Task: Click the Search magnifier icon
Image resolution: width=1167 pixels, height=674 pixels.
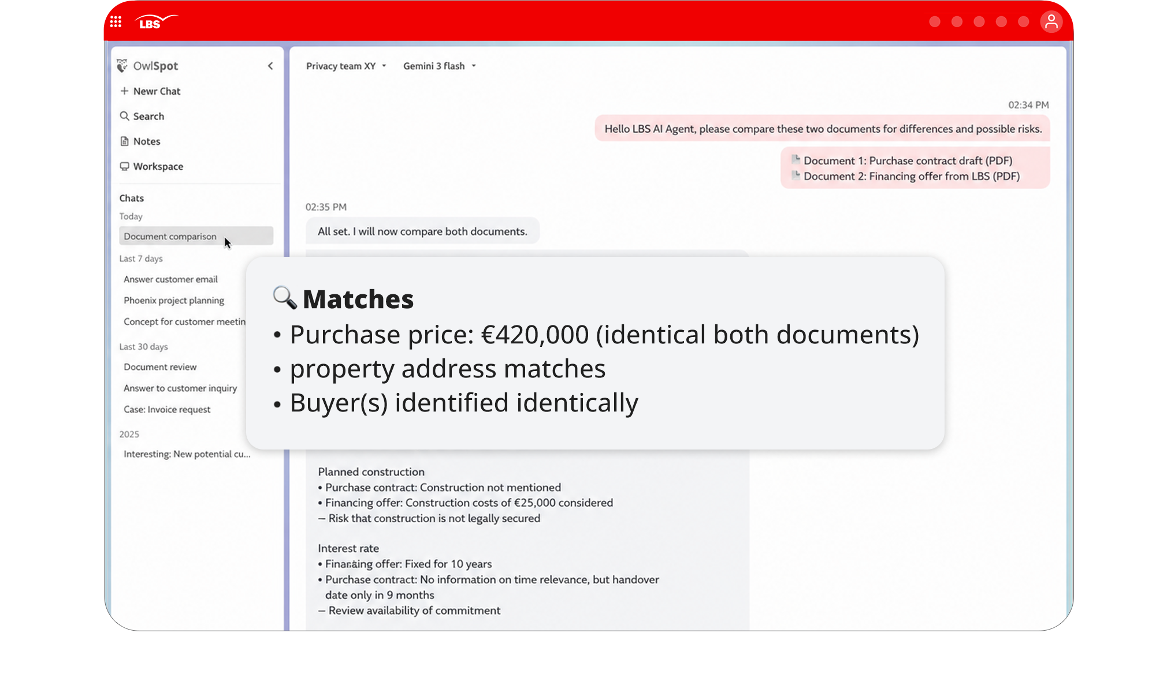Action: point(124,116)
